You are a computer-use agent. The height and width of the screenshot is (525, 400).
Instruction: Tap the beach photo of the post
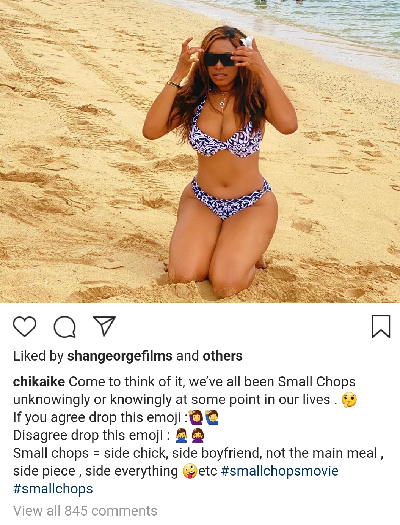coord(200,152)
